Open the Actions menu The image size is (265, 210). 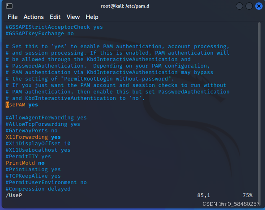click(34, 17)
